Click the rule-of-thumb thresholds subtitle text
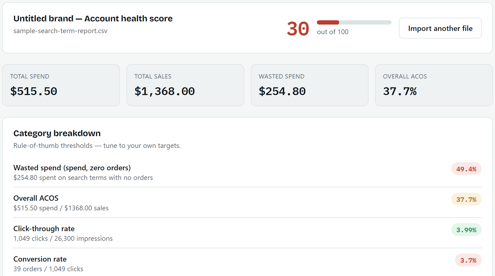This screenshot has height=276, width=495. click(97, 145)
